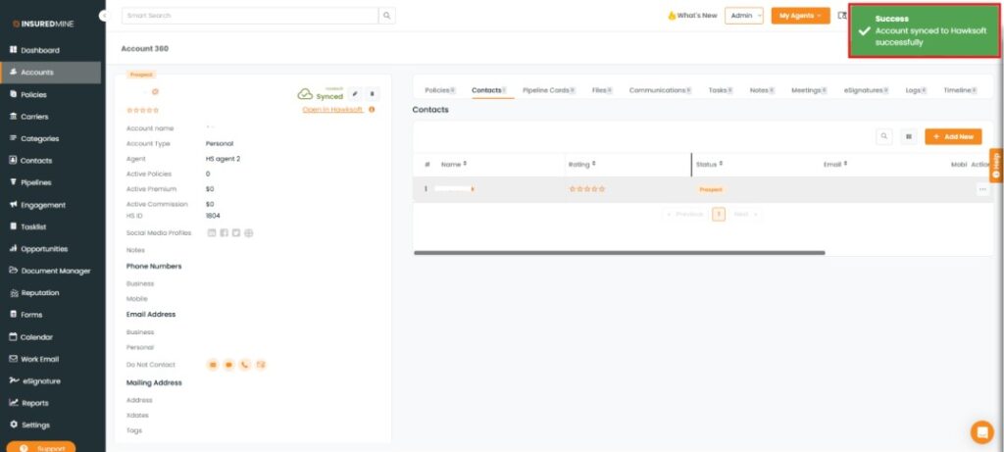Expand the Admin dropdown

tap(744, 16)
